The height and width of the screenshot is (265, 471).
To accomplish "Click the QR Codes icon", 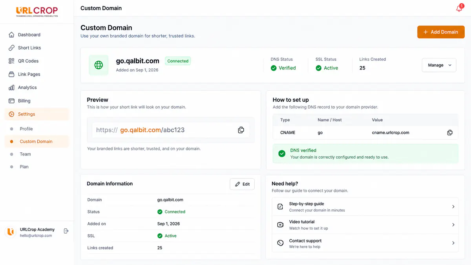I will pyautogui.click(x=11, y=61).
